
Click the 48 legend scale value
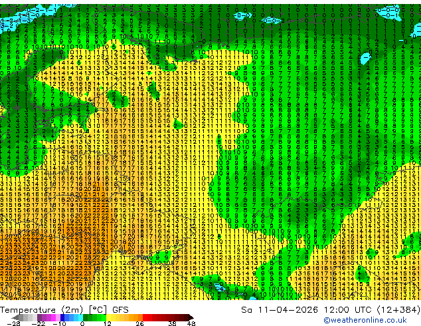click(x=191, y=323)
